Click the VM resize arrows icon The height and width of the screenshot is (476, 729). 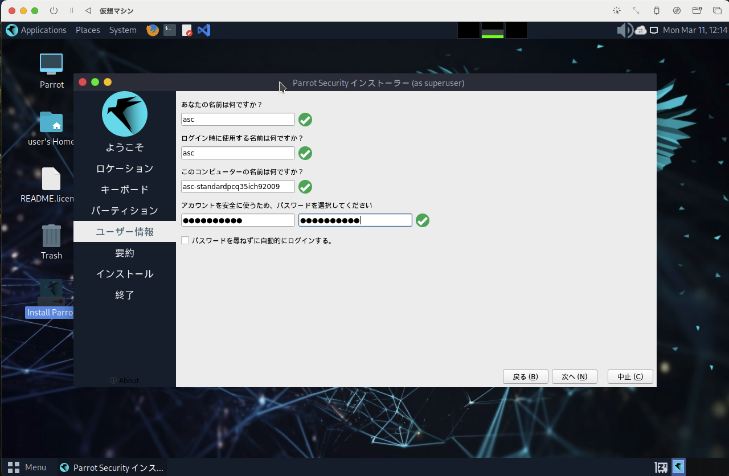point(636,11)
